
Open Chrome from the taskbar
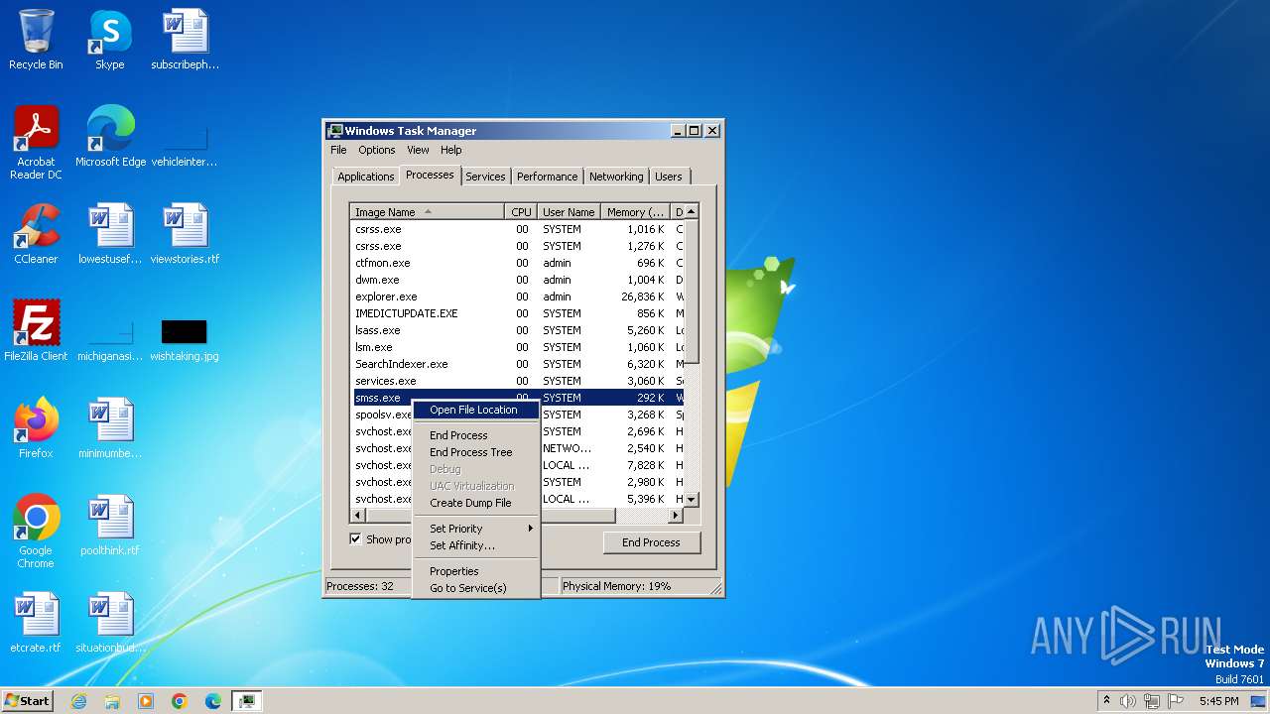click(180, 701)
